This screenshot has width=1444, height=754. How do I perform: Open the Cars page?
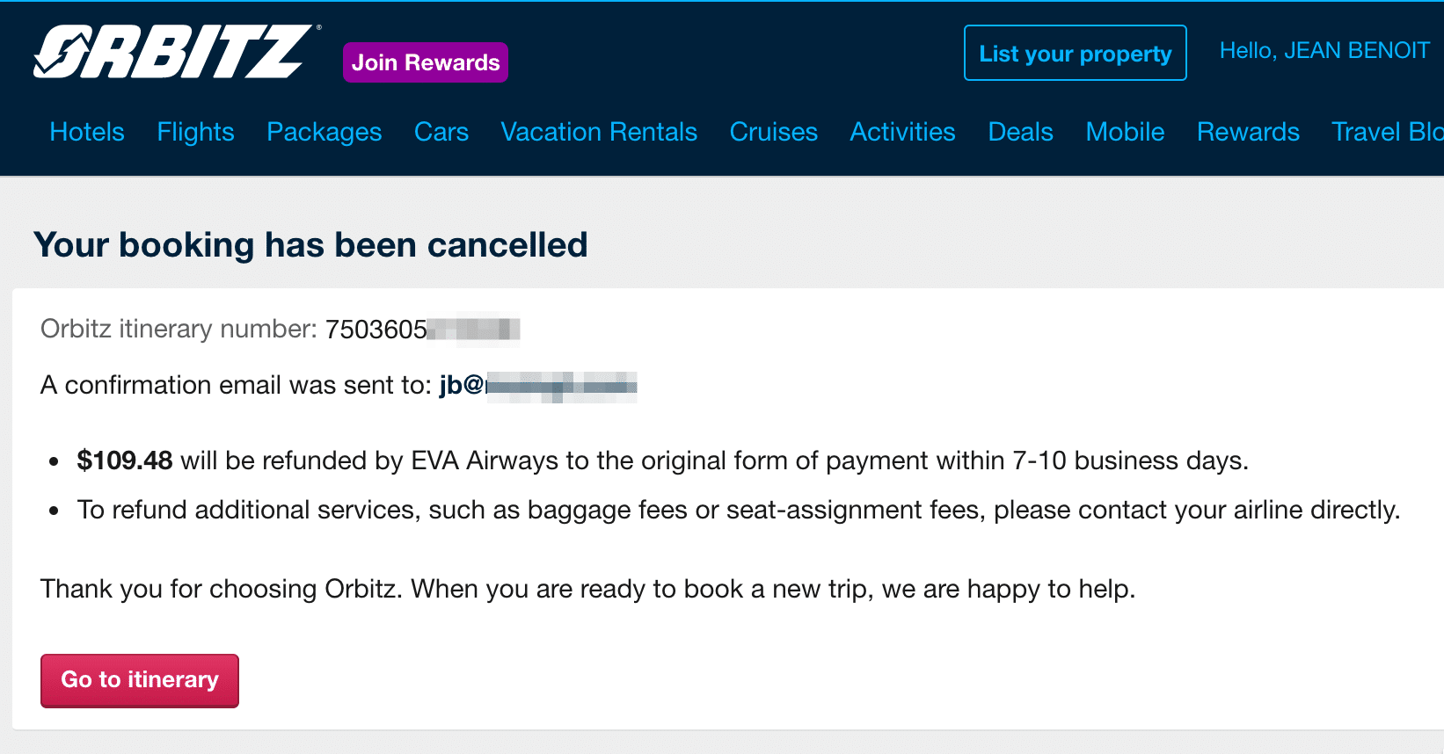point(441,132)
